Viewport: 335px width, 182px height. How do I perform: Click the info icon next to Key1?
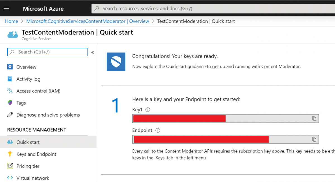148,110
